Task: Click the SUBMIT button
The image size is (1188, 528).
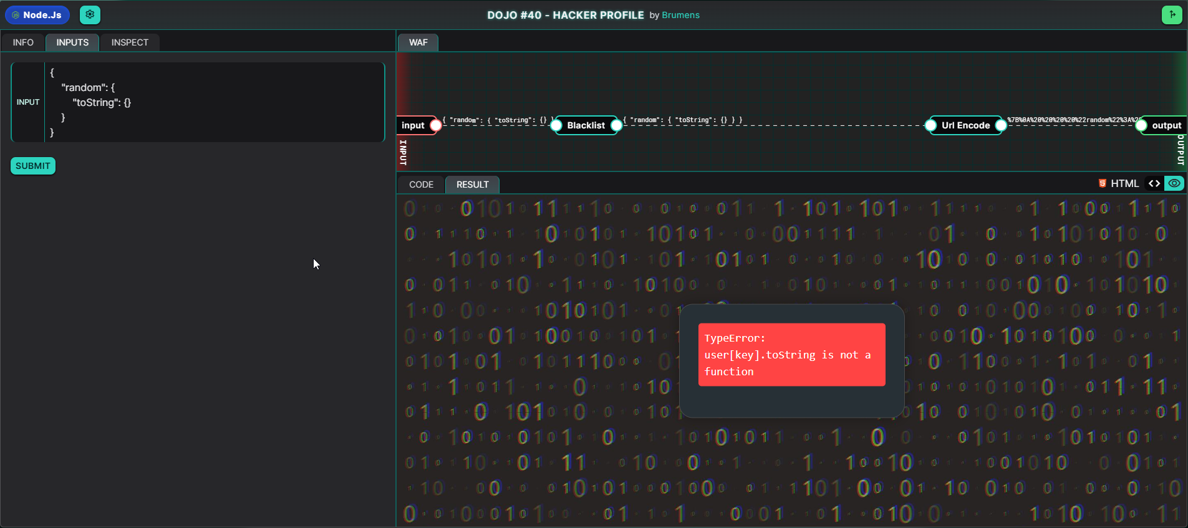Action: pos(33,166)
